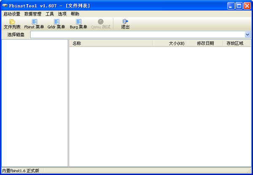This screenshot has height=175, width=253.
Task: Launch the Qemu 测试 tool
Action: point(100,24)
